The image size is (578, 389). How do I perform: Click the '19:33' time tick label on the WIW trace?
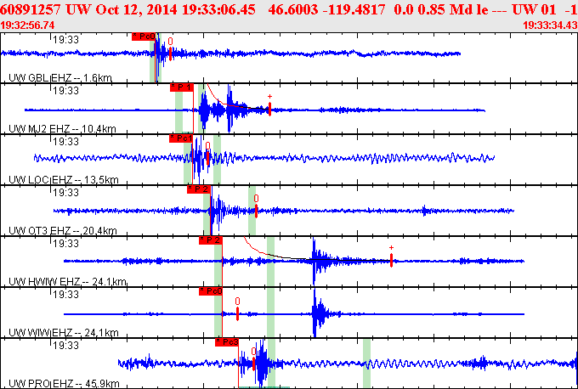[66, 295]
